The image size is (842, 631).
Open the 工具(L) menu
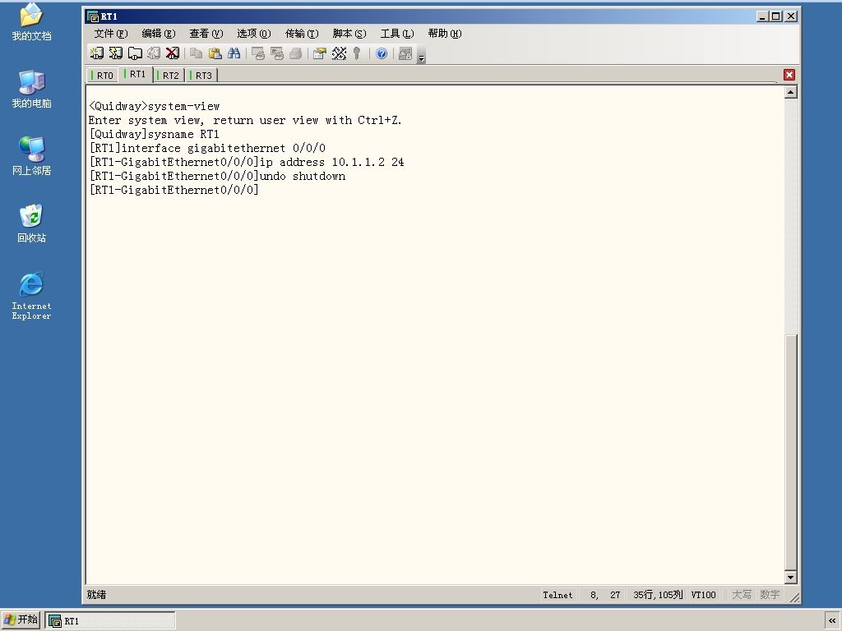[x=397, y=33]
